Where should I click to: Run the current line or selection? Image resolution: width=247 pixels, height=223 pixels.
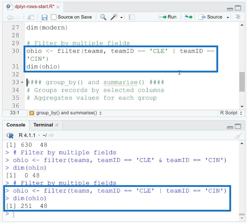[168, 17]
